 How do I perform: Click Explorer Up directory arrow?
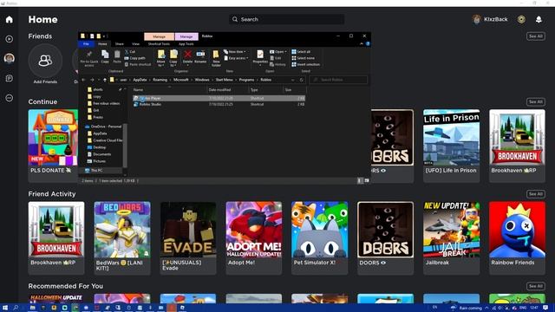[x=105, y=80]
